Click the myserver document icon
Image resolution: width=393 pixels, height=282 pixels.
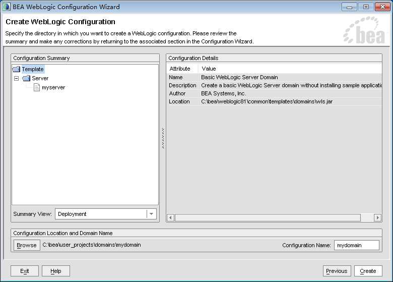(x=37, y=87)
